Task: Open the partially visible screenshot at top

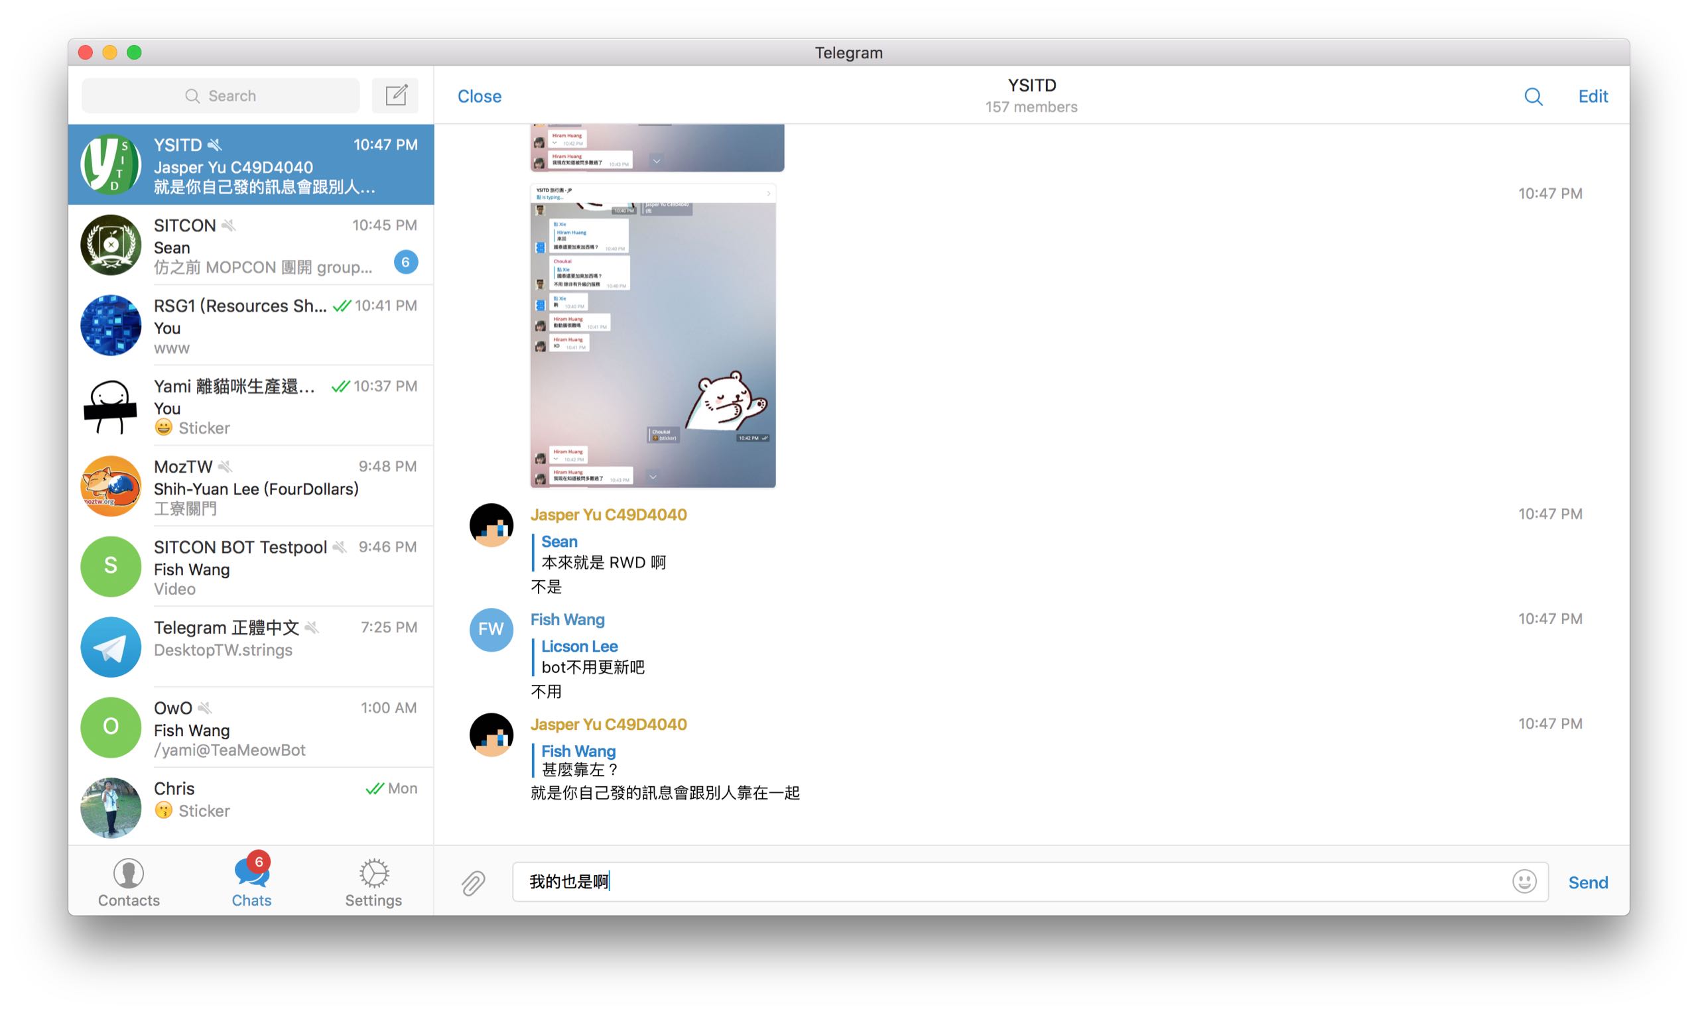Action: click(x=657, y=147)
